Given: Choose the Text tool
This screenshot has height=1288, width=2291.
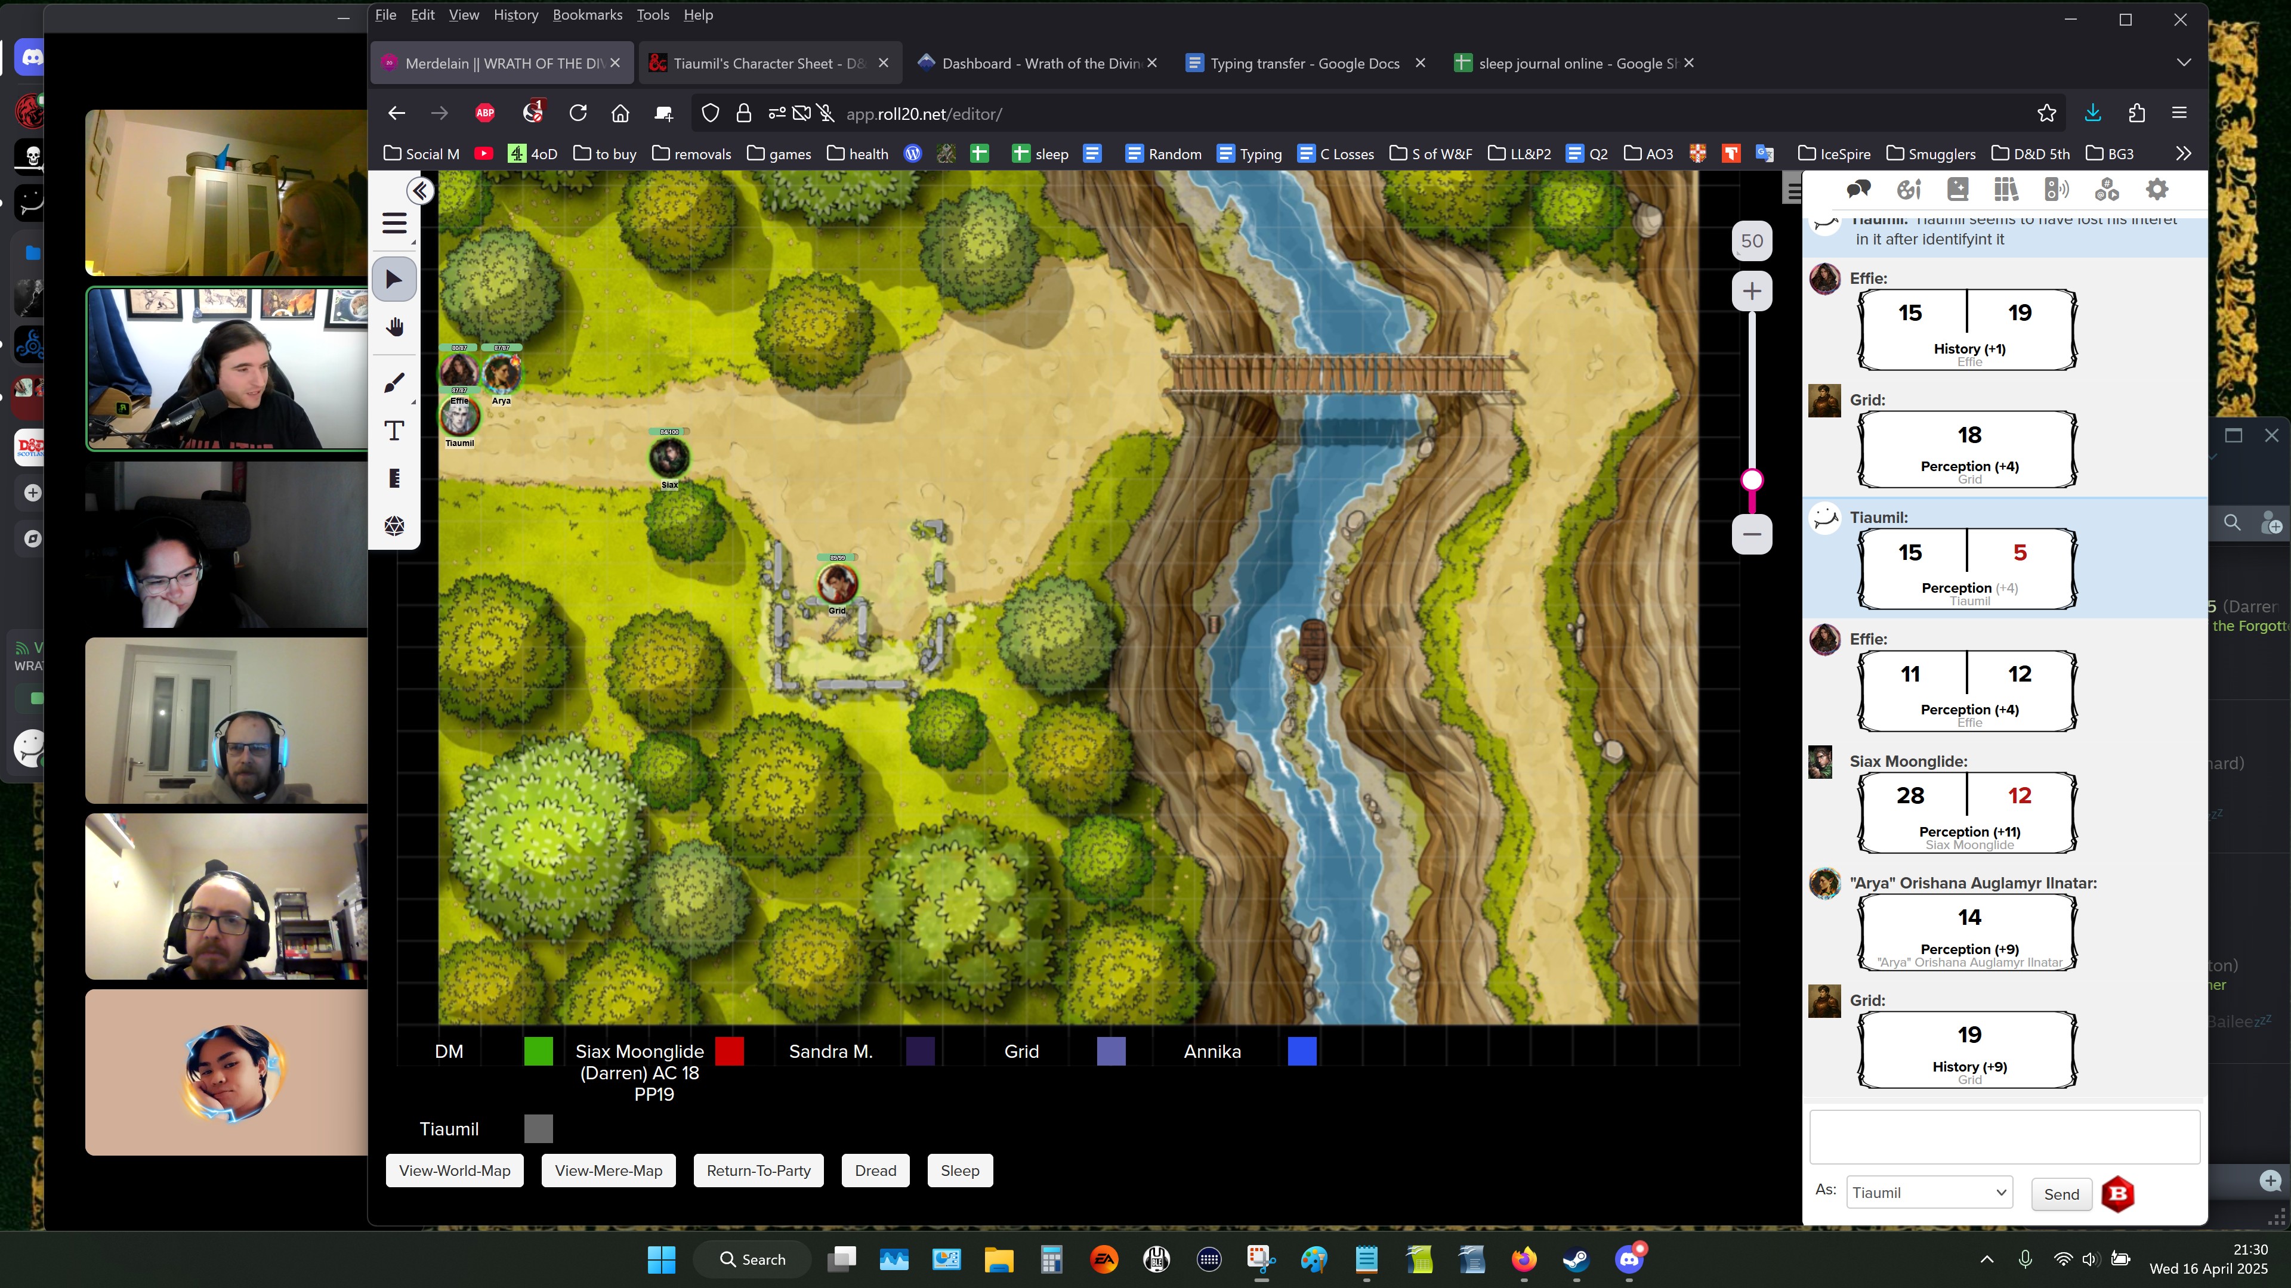Looking at the screenshot, I should [x=394, y=431].
